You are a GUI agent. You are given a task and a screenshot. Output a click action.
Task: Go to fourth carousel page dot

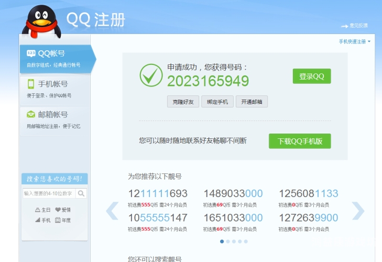coord(239,241)
